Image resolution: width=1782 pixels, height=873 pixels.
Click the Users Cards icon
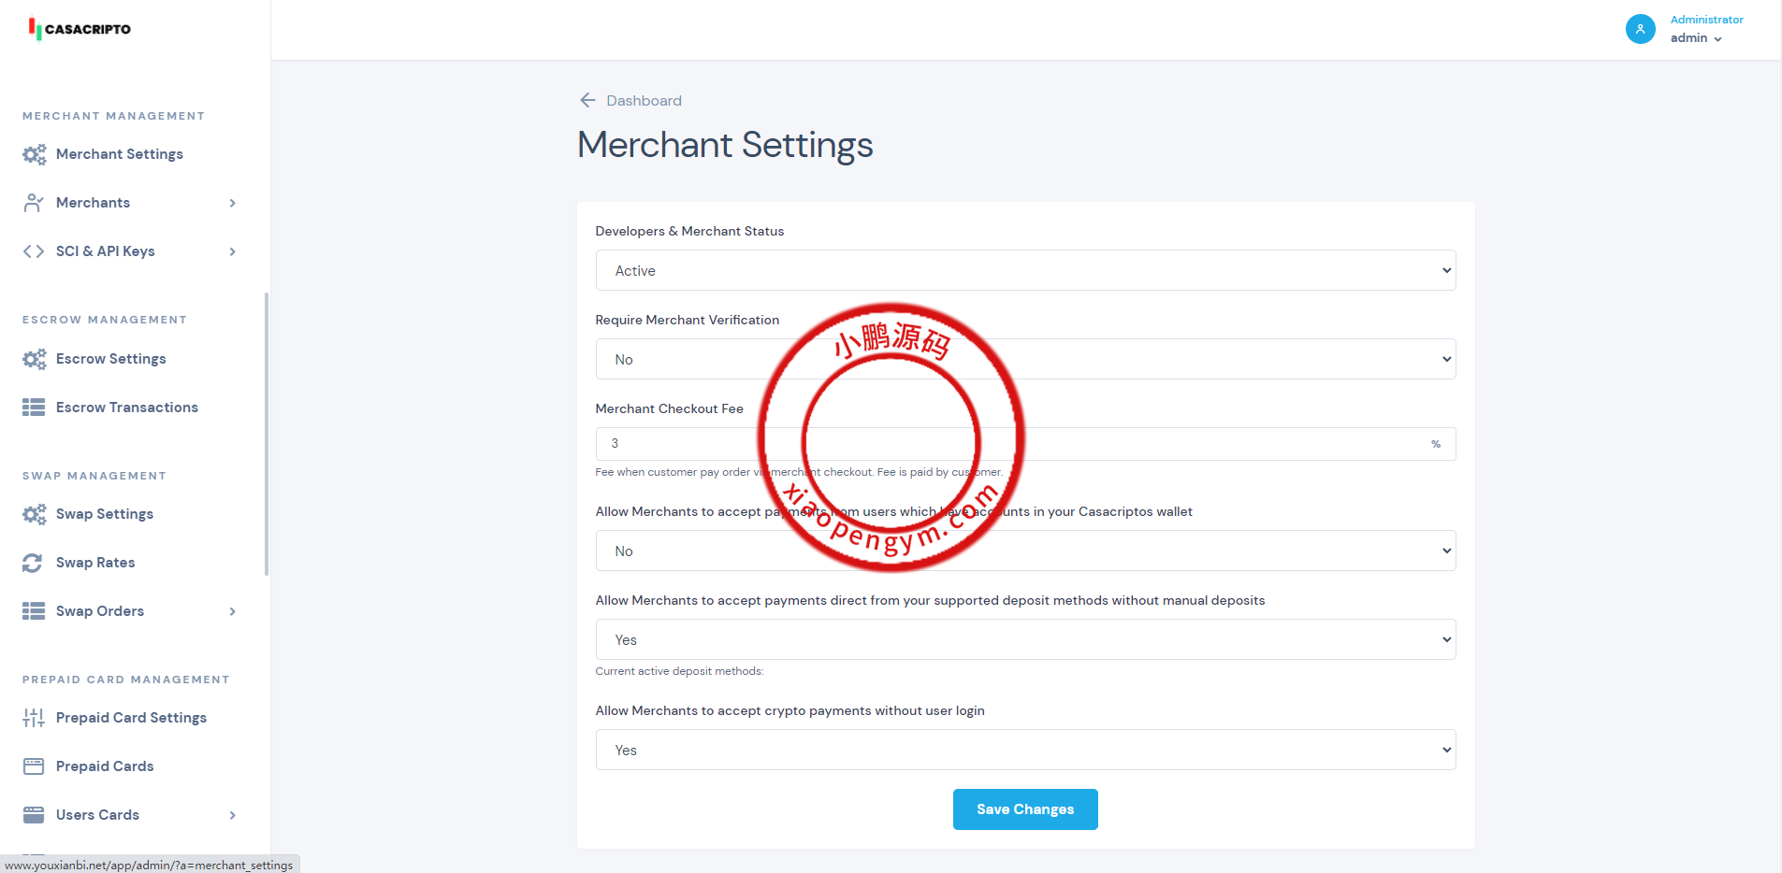34,815
